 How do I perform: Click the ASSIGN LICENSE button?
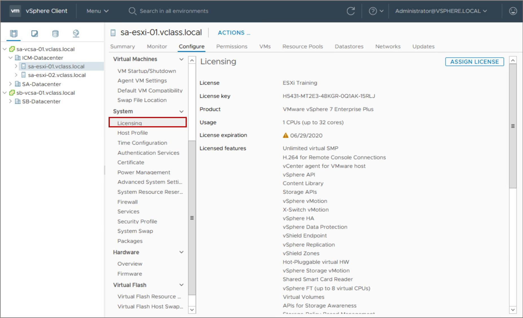point(474,62)
